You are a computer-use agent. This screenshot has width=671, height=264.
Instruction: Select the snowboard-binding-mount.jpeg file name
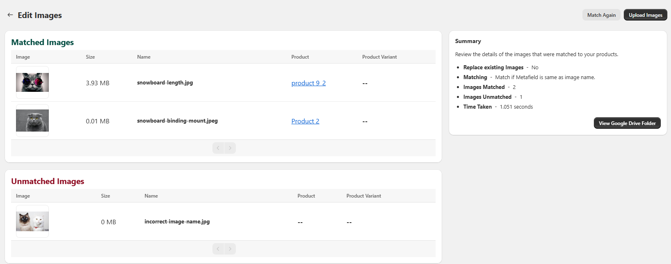177,121
